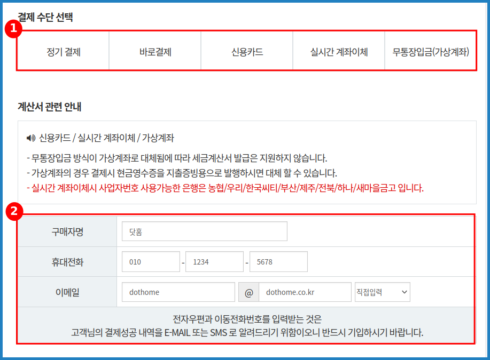Screen dimensions: 490x360
Task: Click the buyer name field showing 닷홈
Action: 204,231
